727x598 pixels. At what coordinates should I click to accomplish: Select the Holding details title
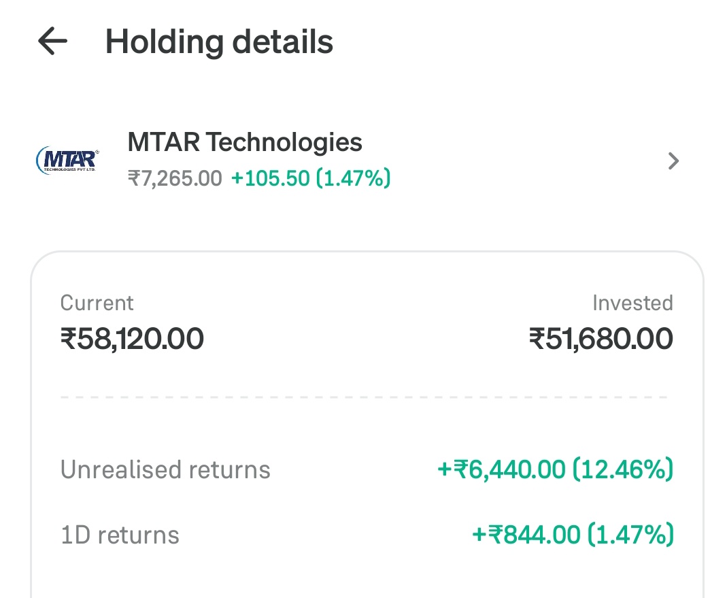(219, 41)
